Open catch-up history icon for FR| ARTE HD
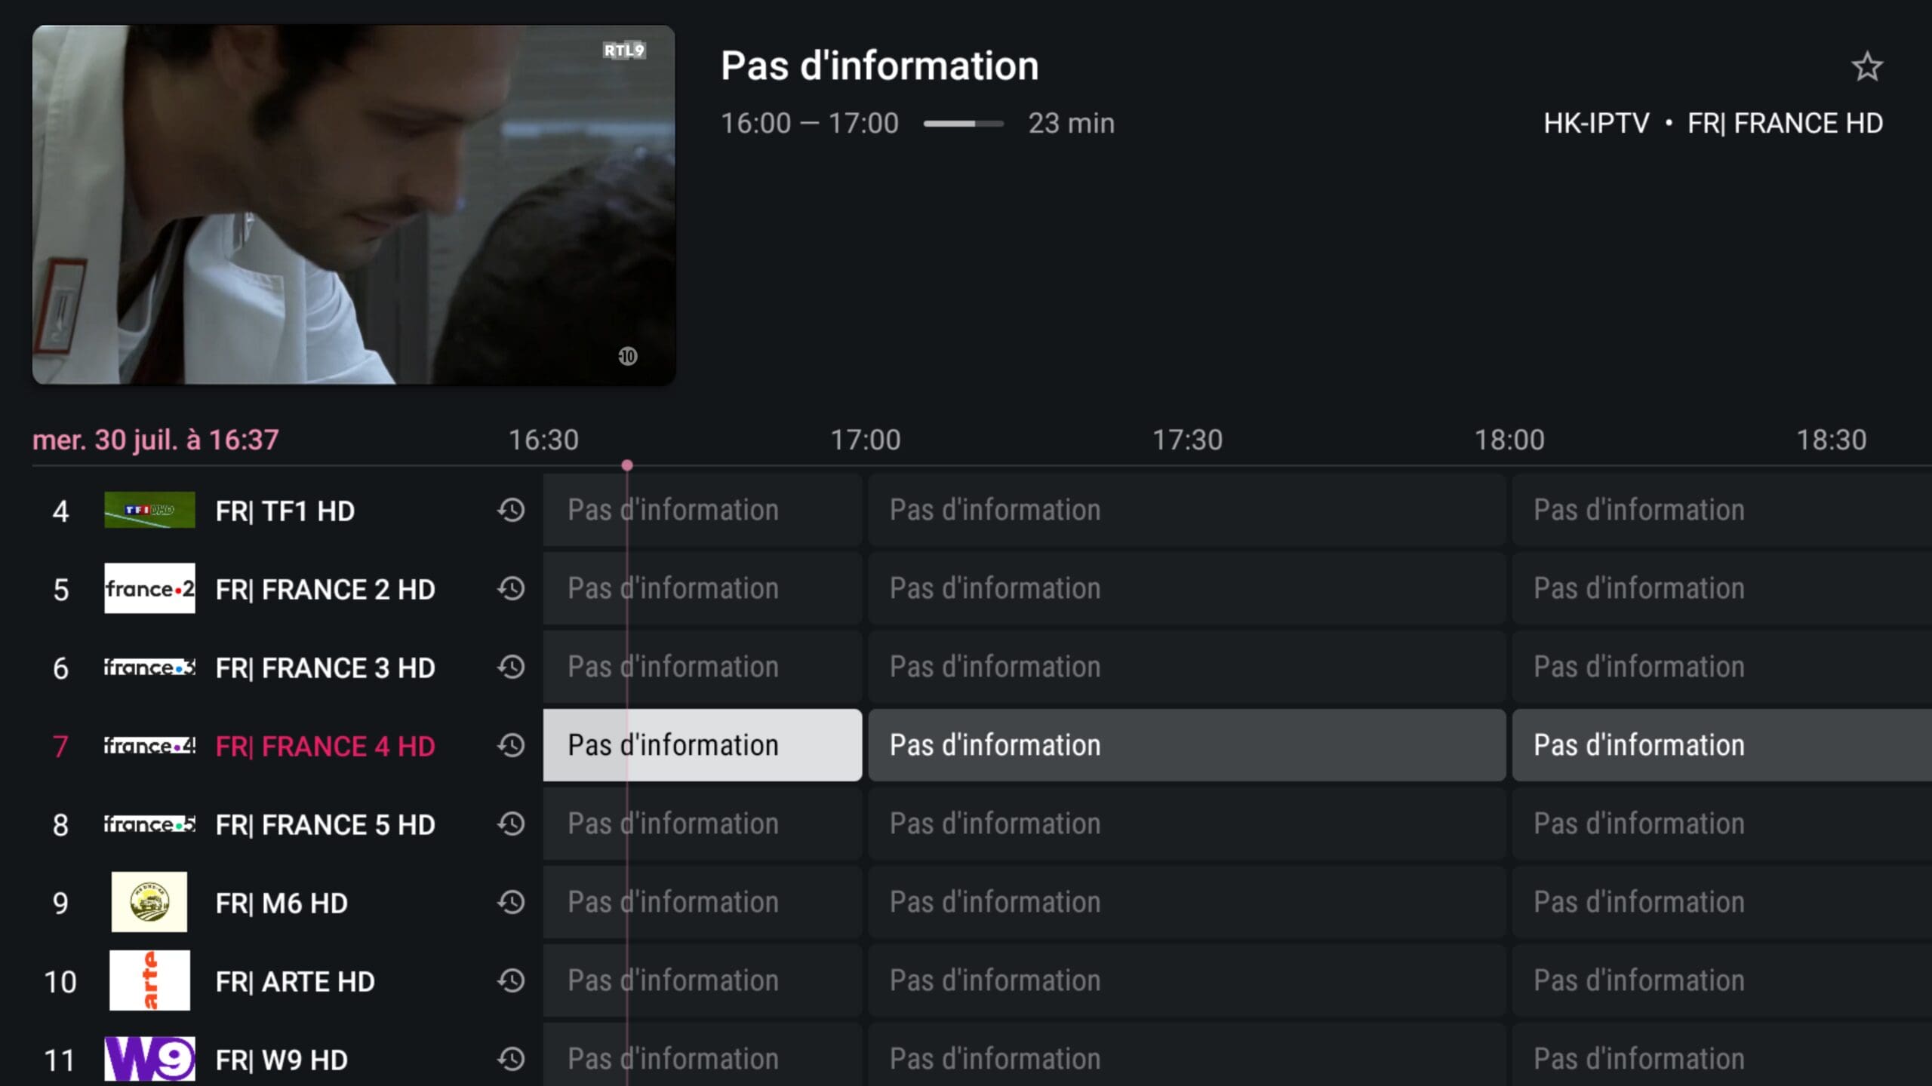Screen dimensions: 1932x1086 [x=511, y=981]
